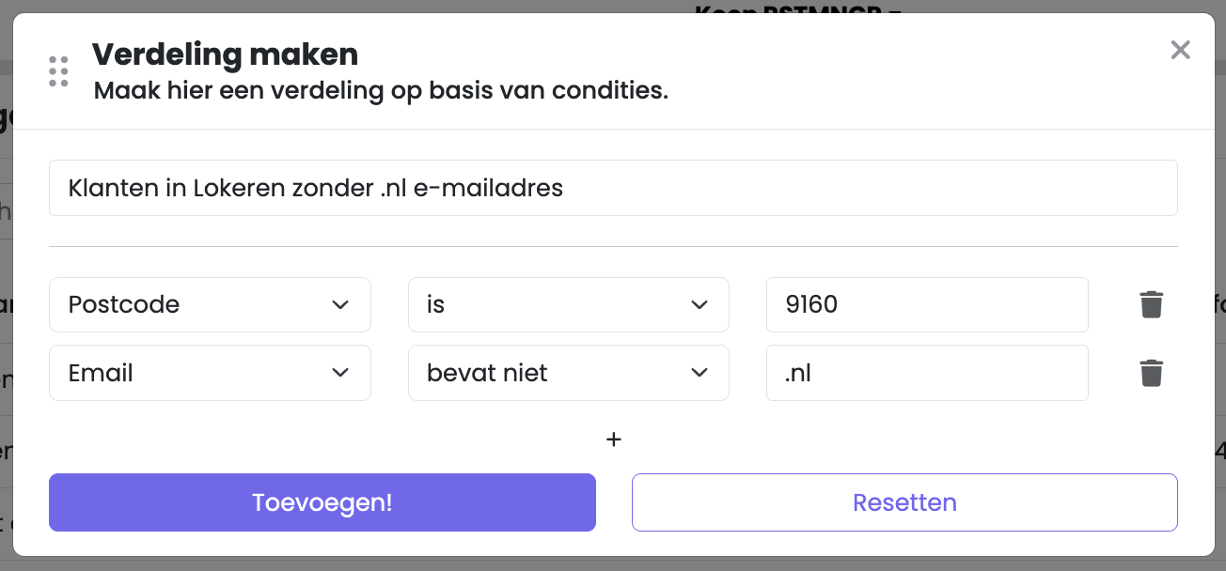Click the Resetten button

coord(904,502)
